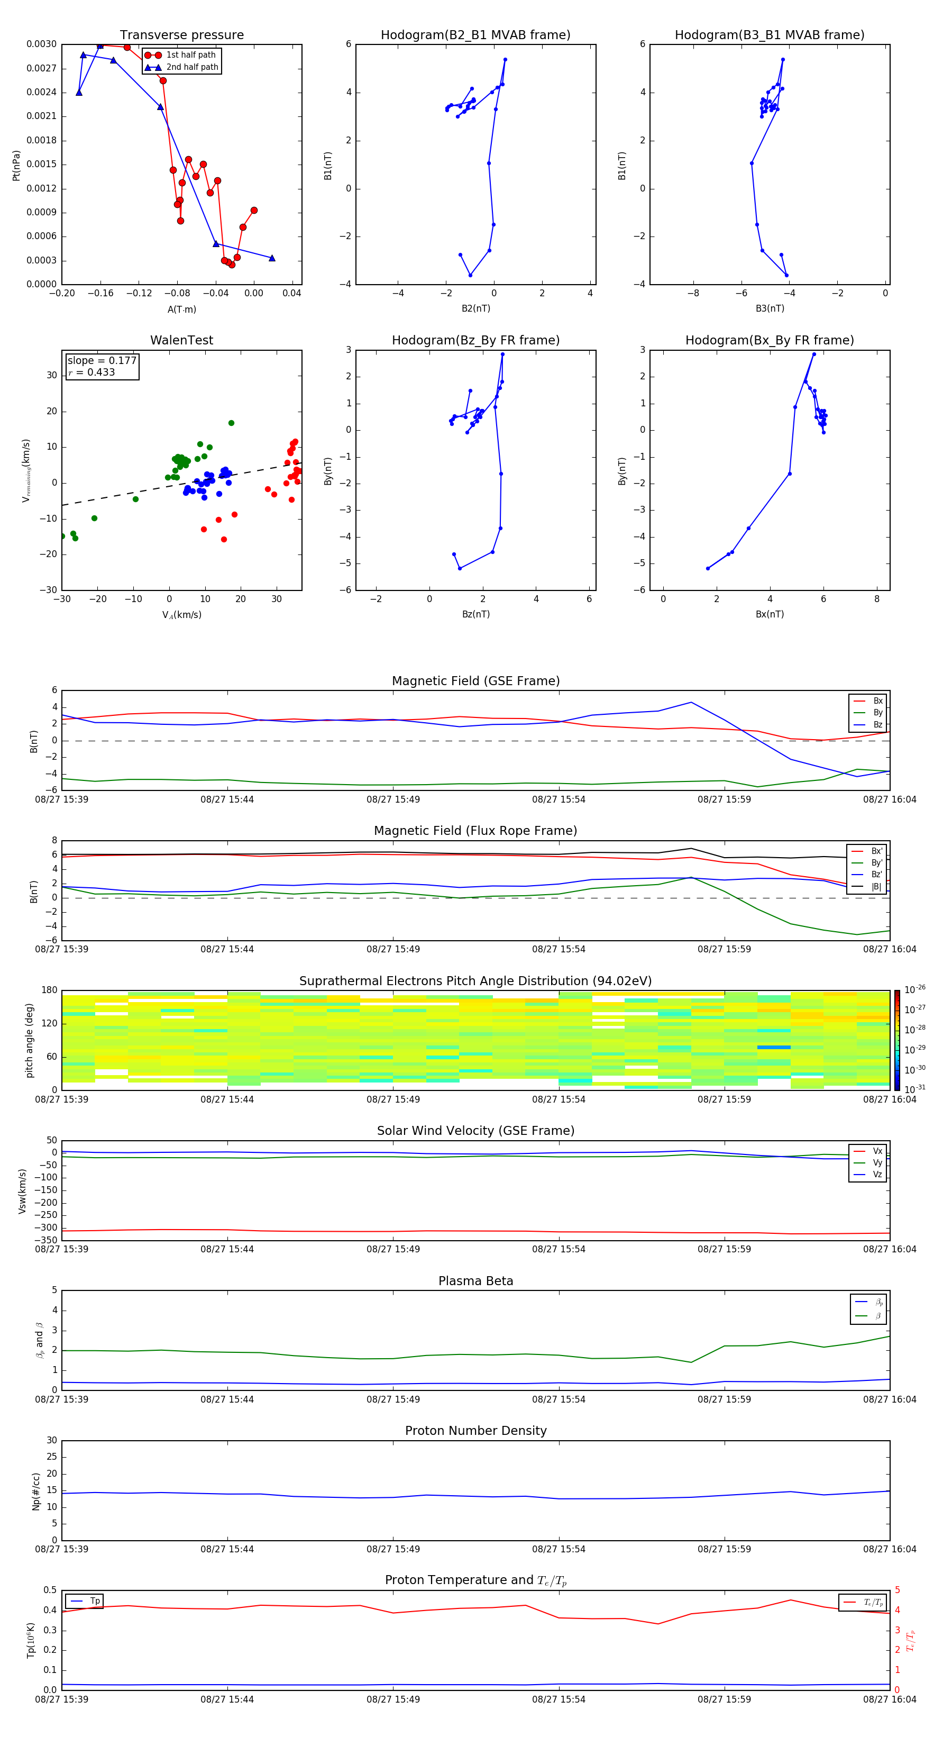
Task: Click the 'Hodogram(B2_B1 MVAB frame)' title
Action: [x=475, y=35]
